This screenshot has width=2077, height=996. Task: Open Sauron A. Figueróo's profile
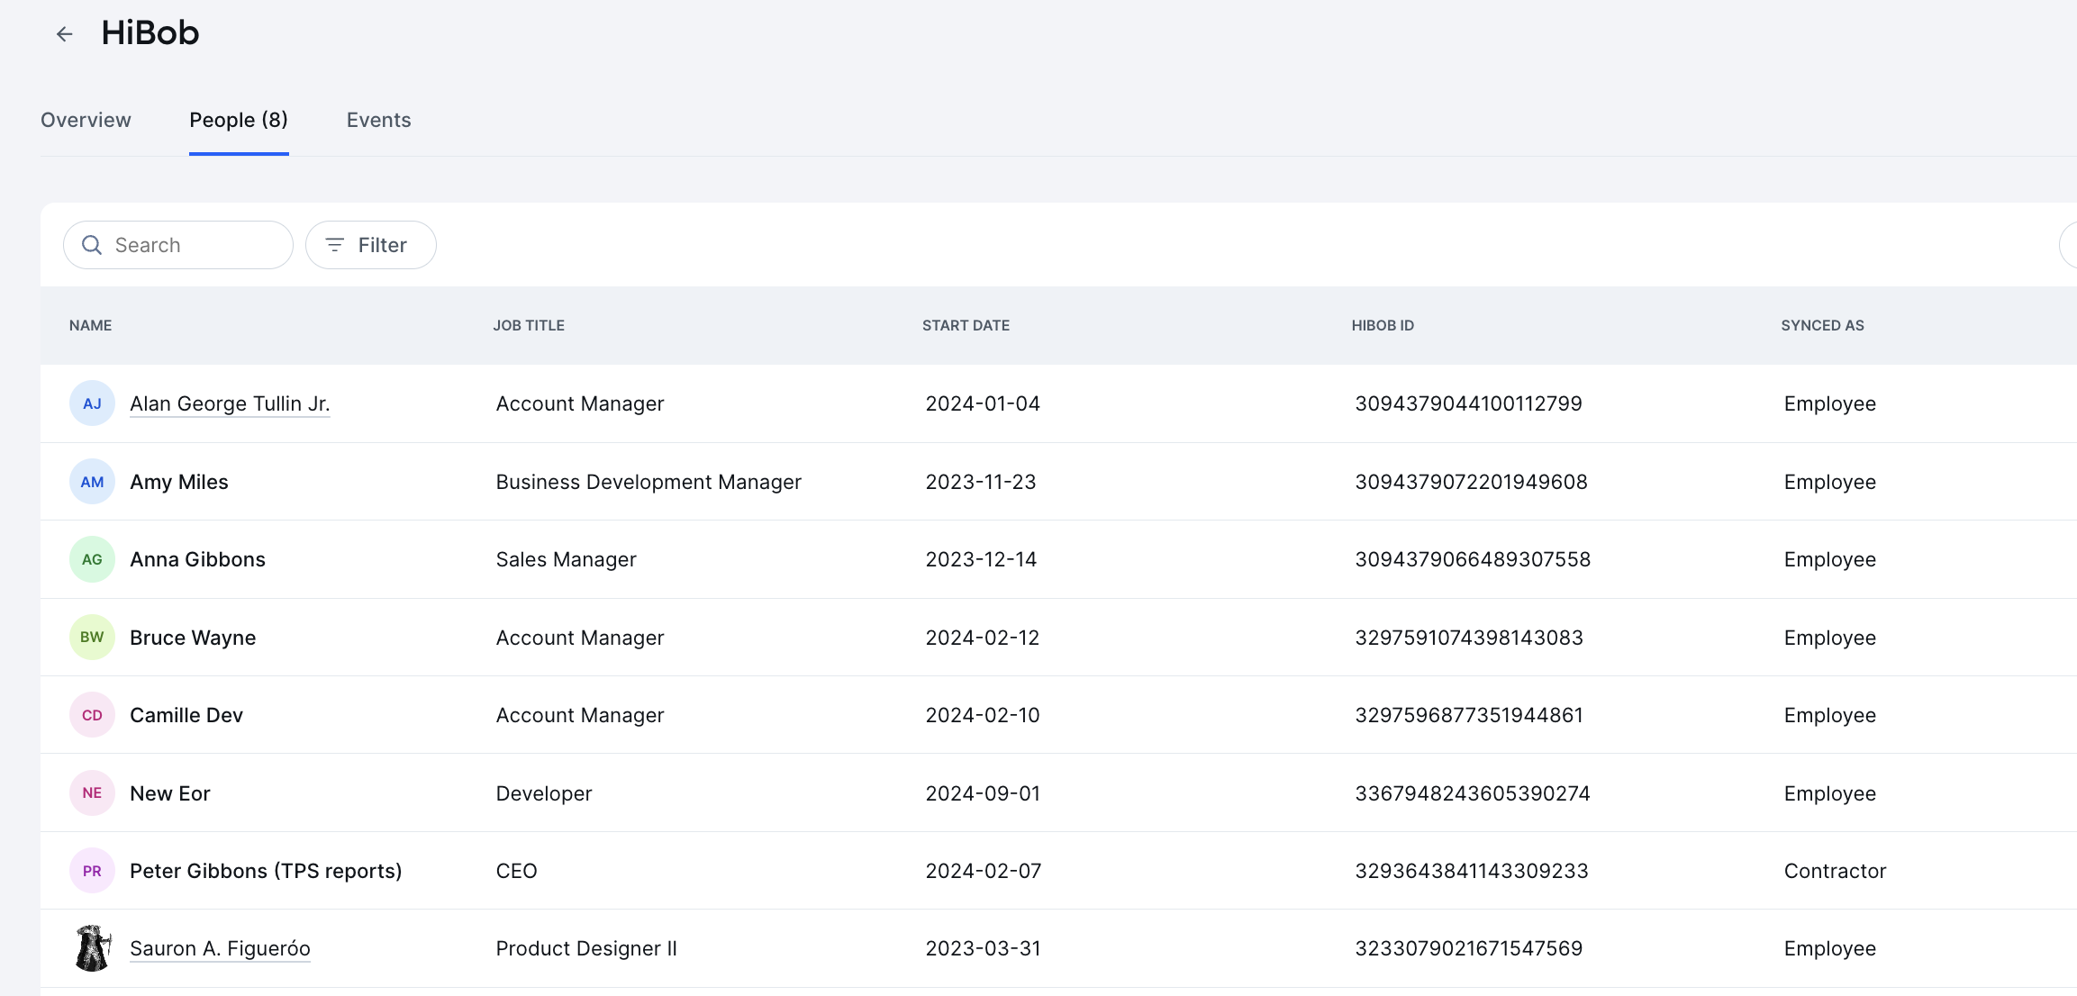[220, 947]
